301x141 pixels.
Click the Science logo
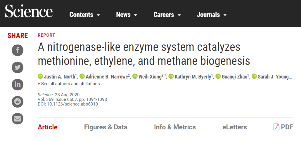click(29, 12)
